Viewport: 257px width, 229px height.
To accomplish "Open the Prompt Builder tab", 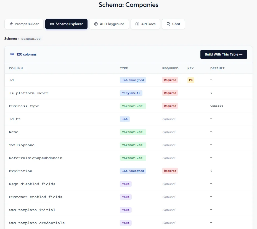I will (24, 24).
